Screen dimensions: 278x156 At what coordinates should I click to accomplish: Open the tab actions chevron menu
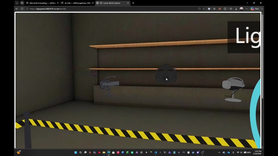pyautogui.click(x=17, y=3)
